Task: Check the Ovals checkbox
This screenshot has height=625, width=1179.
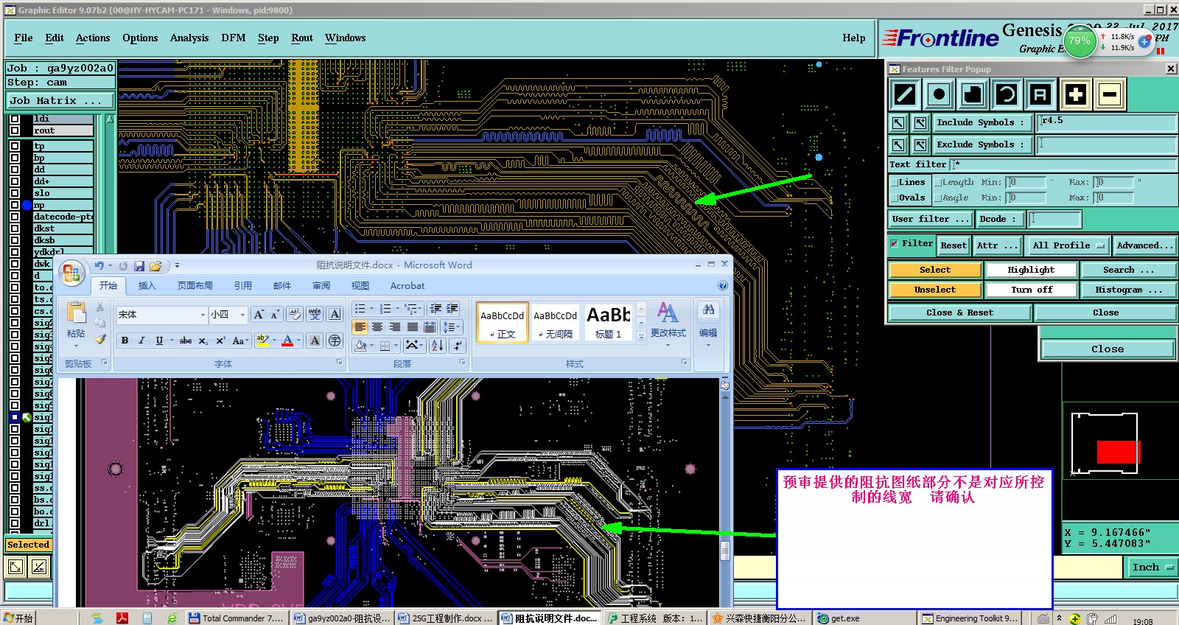Action: click(895, 198)
